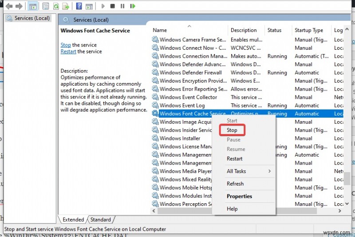Choose Stop in the context menu

point(232,130)
